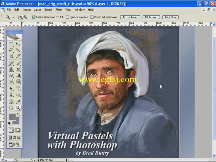
Task: Jump to ImageReady from the toolbox
Action: pyautogui.click(x=14, y=144)
